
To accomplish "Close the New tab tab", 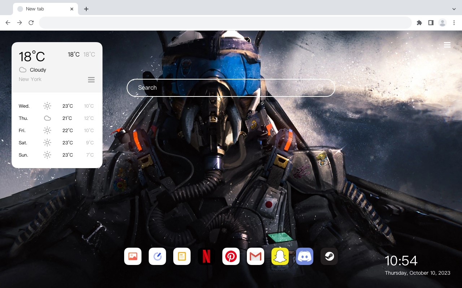I will (x=72, y=9).
